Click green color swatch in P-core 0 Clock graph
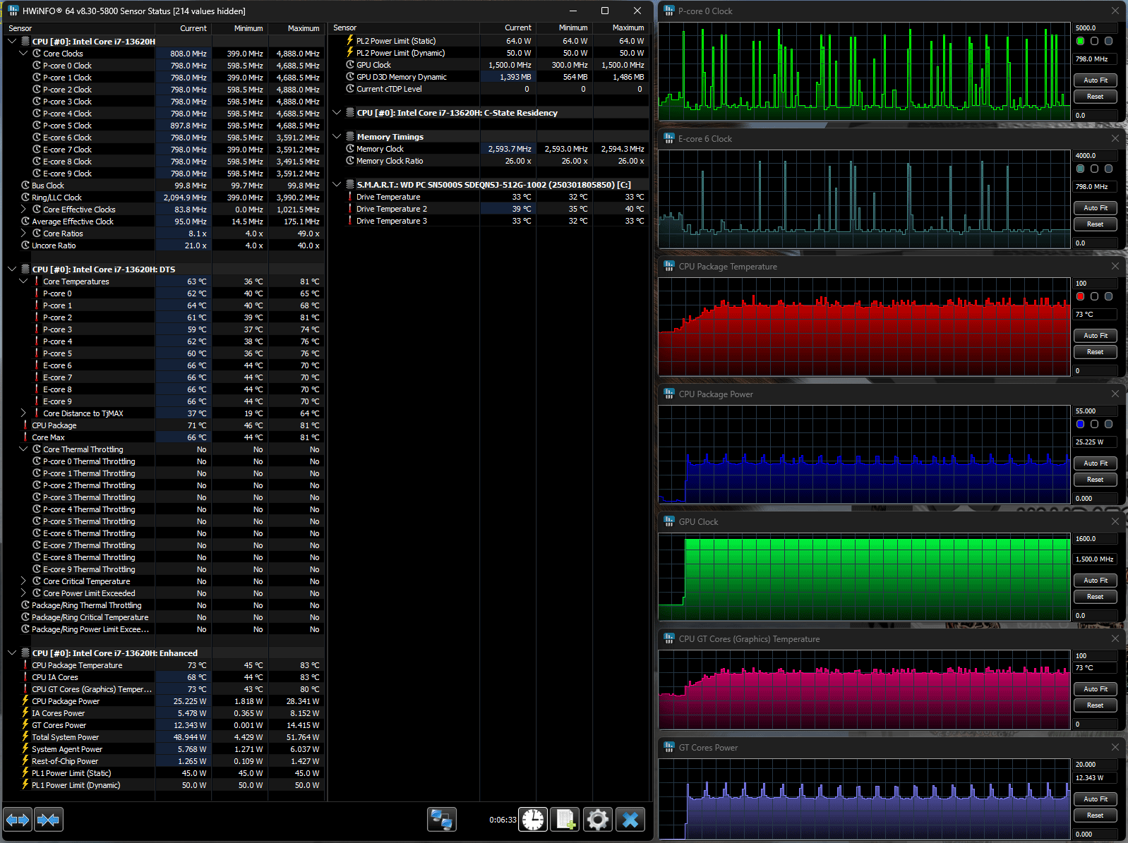Image resolution: width=1128 pixels, height=843 pixels. tap(1080, 42)
